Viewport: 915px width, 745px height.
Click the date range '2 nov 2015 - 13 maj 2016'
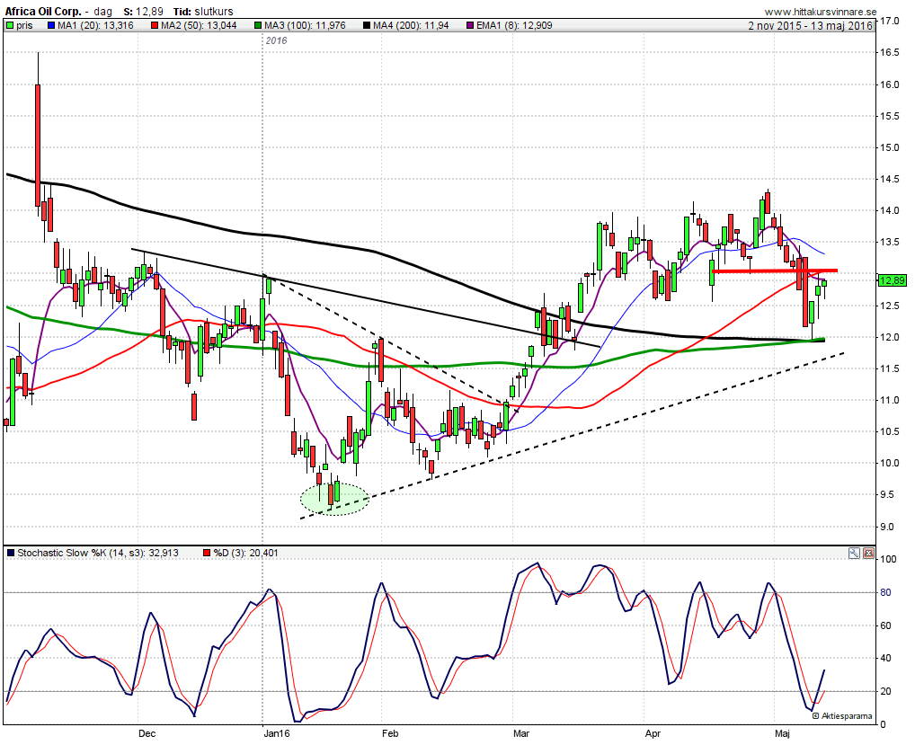point(811,26)
